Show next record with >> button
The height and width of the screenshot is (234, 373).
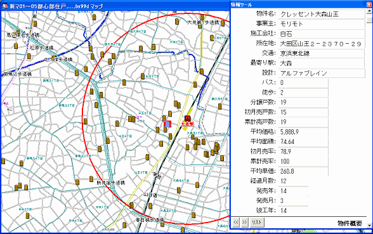tap(244, 223)
